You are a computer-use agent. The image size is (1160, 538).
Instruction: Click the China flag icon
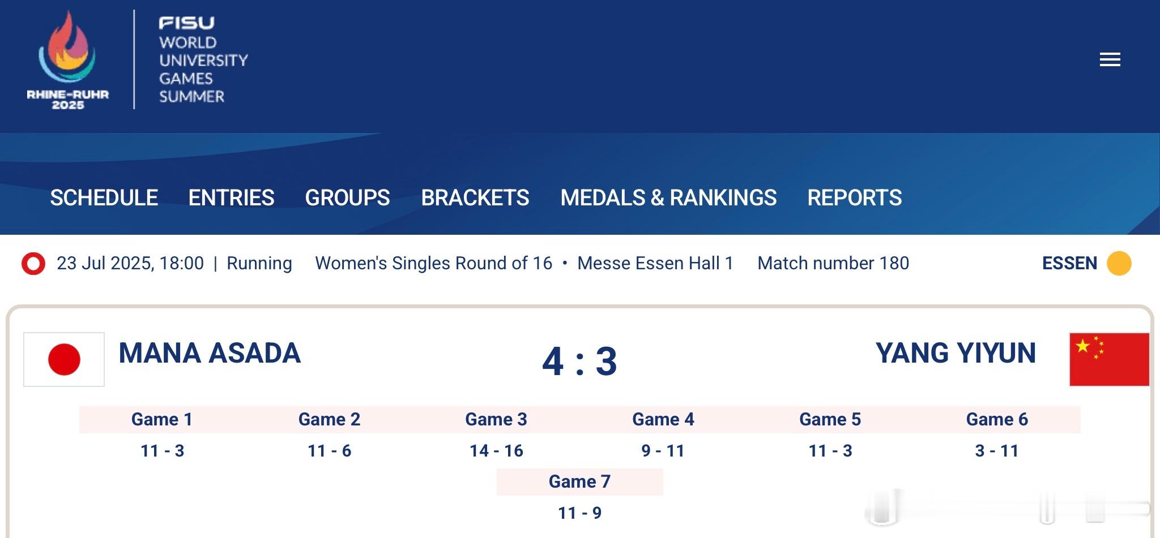pos(1109,359)
